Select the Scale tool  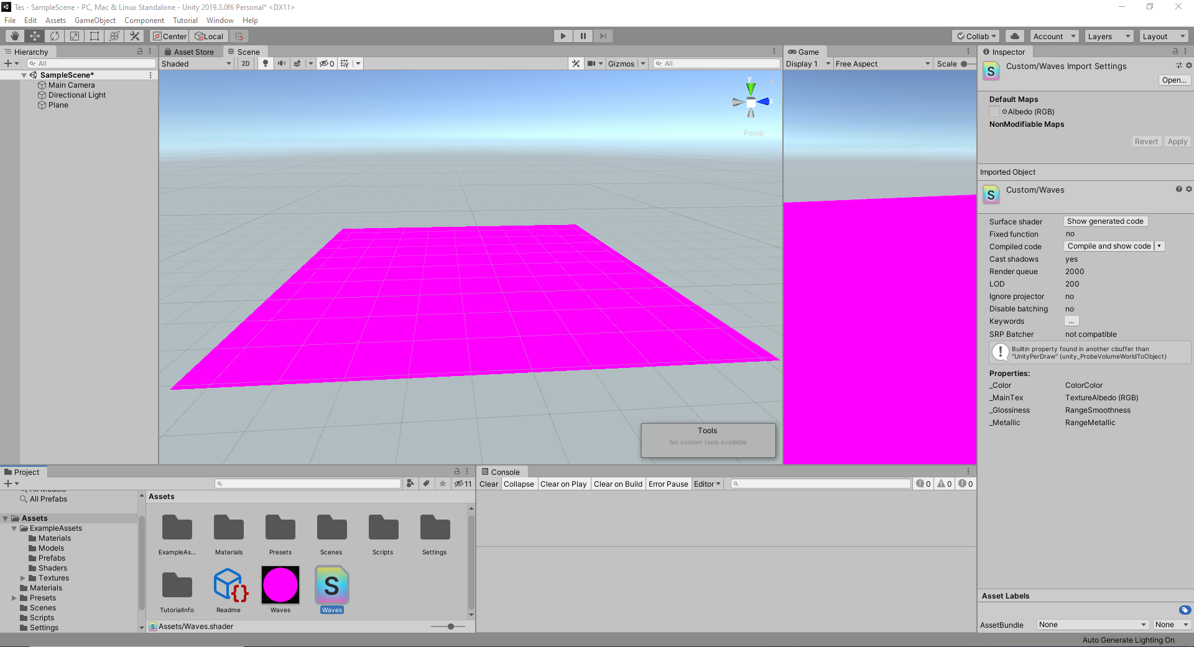[74, 36]
